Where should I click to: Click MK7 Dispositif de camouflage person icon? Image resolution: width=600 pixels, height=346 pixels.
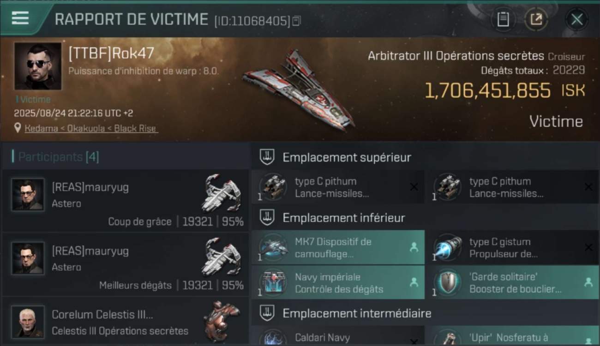pos(414,247)
